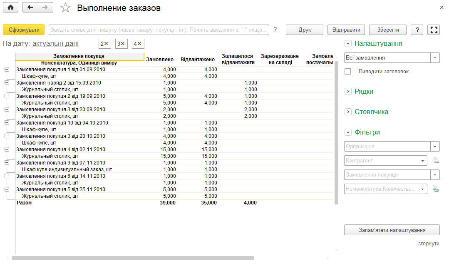Collapse the Налаштування section

[348, 44]
